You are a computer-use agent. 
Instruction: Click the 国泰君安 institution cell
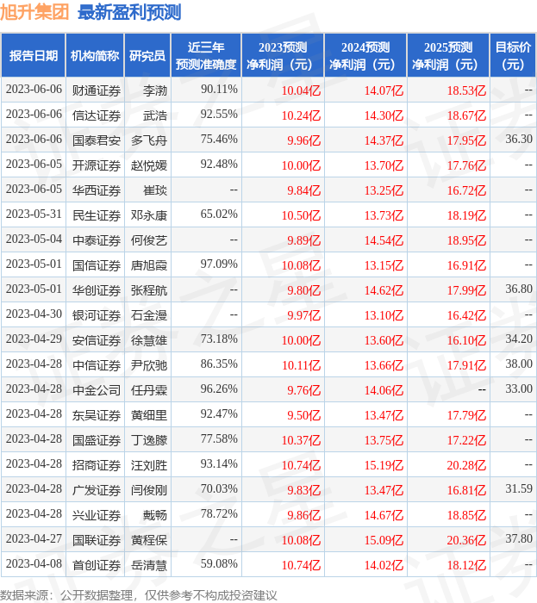97,140
